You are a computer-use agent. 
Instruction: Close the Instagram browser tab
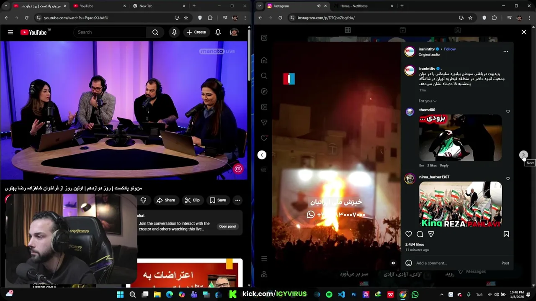(325, 6)
